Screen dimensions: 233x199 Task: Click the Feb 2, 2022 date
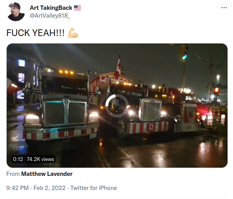tap(49, 188)
